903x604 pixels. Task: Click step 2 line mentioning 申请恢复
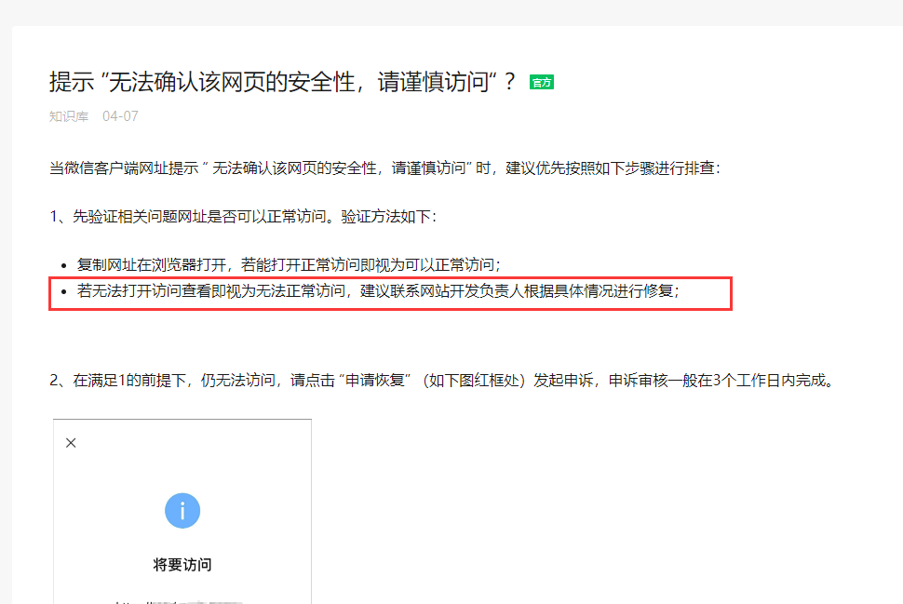click(441, 381)
